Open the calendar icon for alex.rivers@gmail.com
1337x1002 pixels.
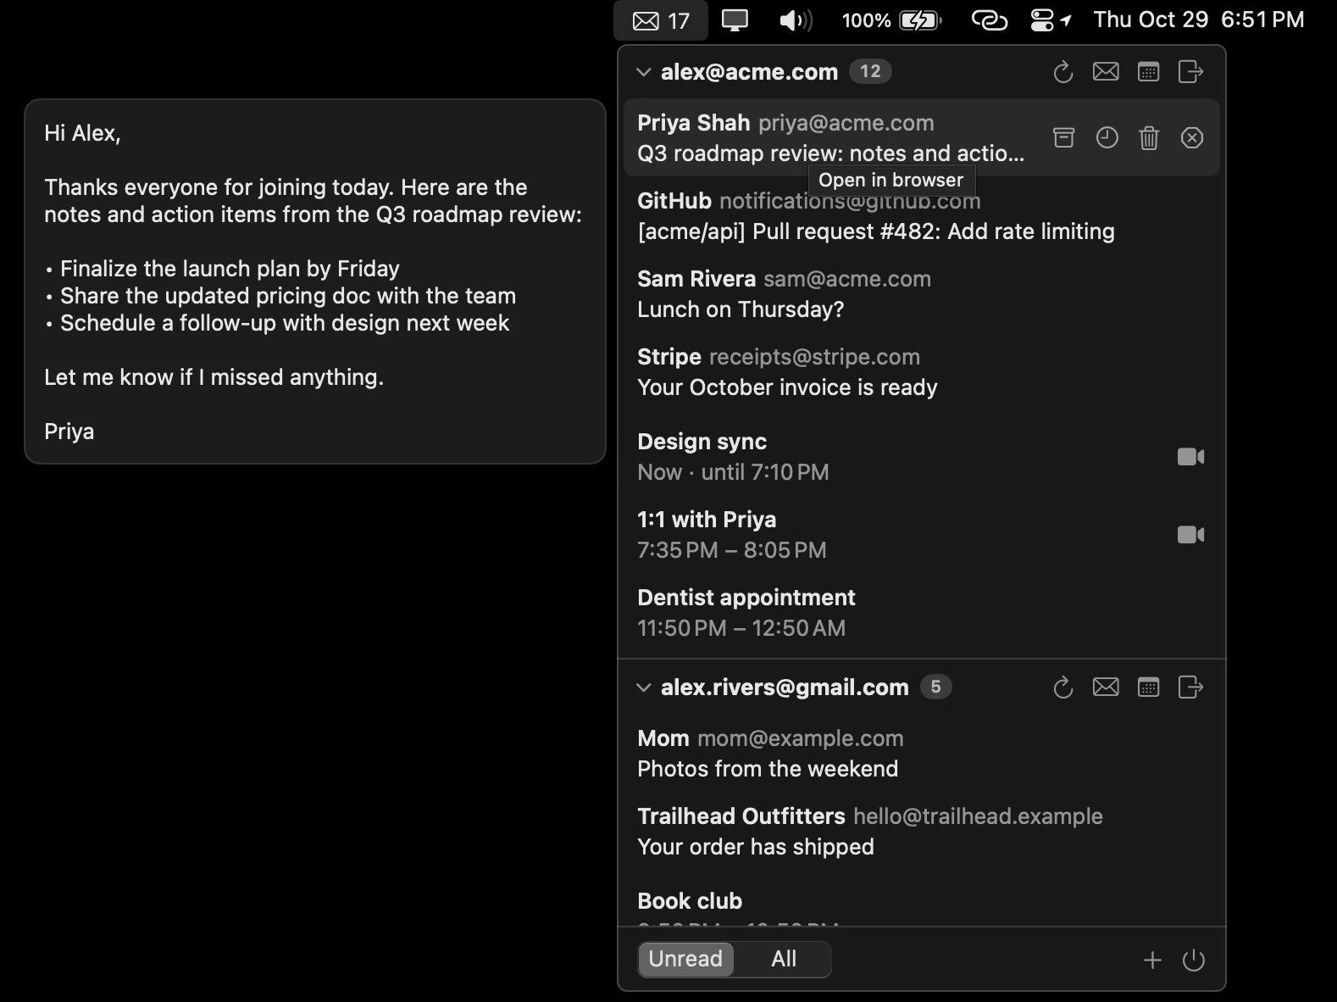[1148, 687]
